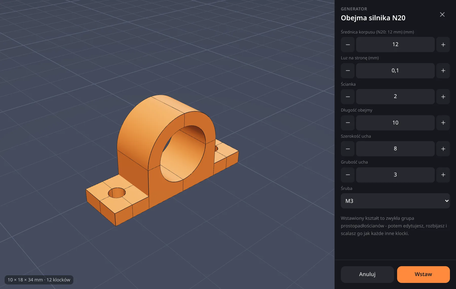Viewport: 456px width, 289px height.
Task: Increase Luz na stronę with plus
Action: tap(443, 70)
